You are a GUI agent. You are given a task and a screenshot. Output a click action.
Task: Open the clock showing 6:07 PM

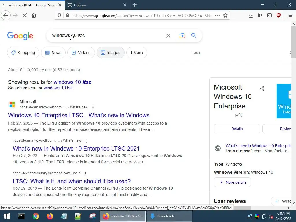(283, 216)
